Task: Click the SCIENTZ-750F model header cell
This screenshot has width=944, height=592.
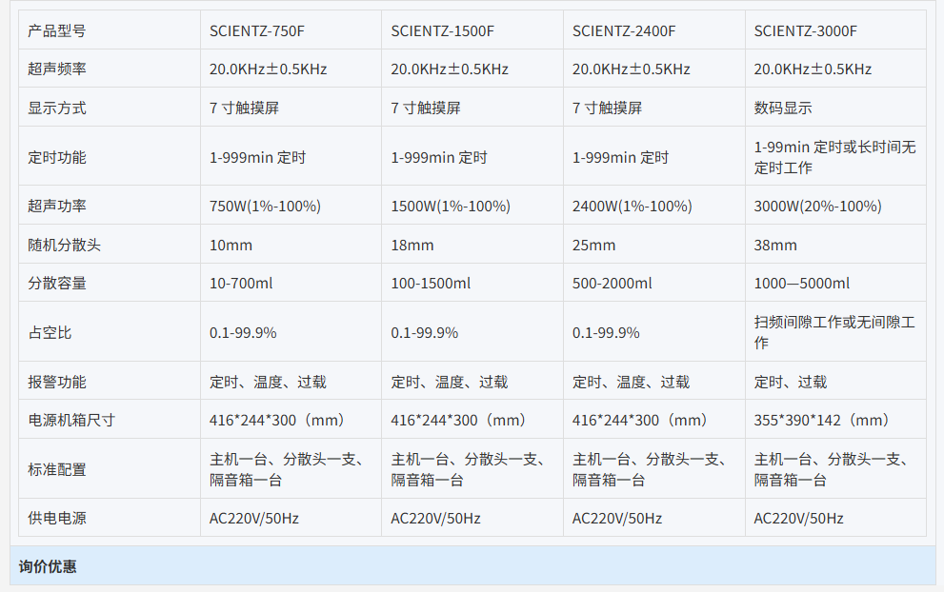Action: tap(257, 30)
